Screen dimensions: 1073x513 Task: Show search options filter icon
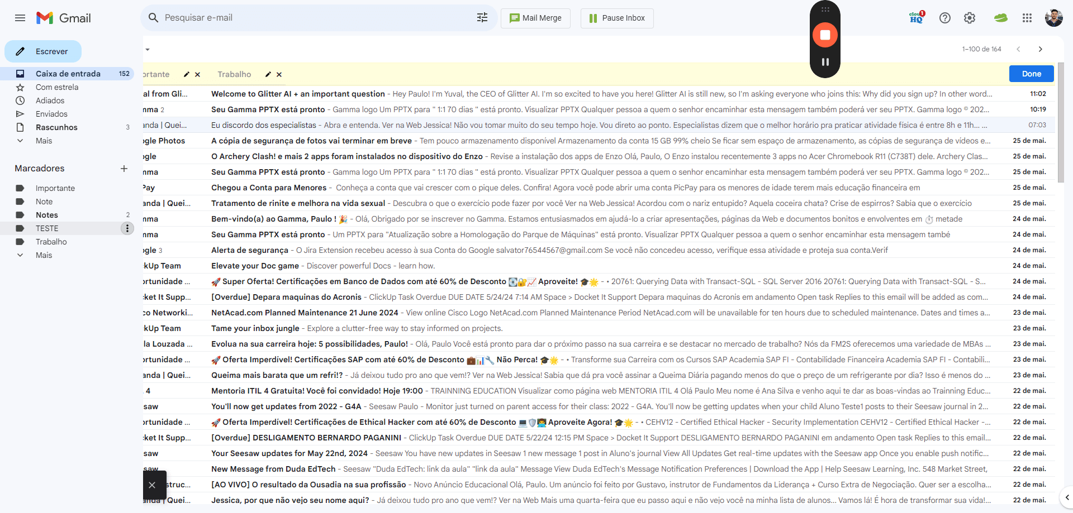point(482,18)
